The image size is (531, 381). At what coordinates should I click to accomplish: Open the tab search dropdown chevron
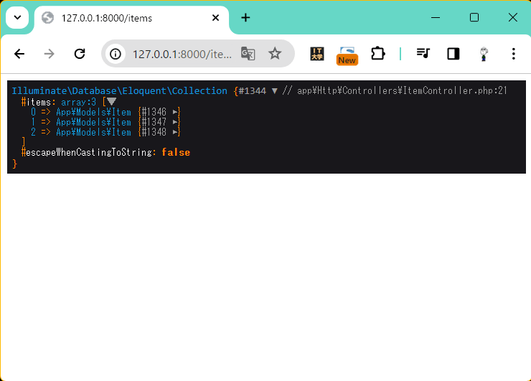17,17
